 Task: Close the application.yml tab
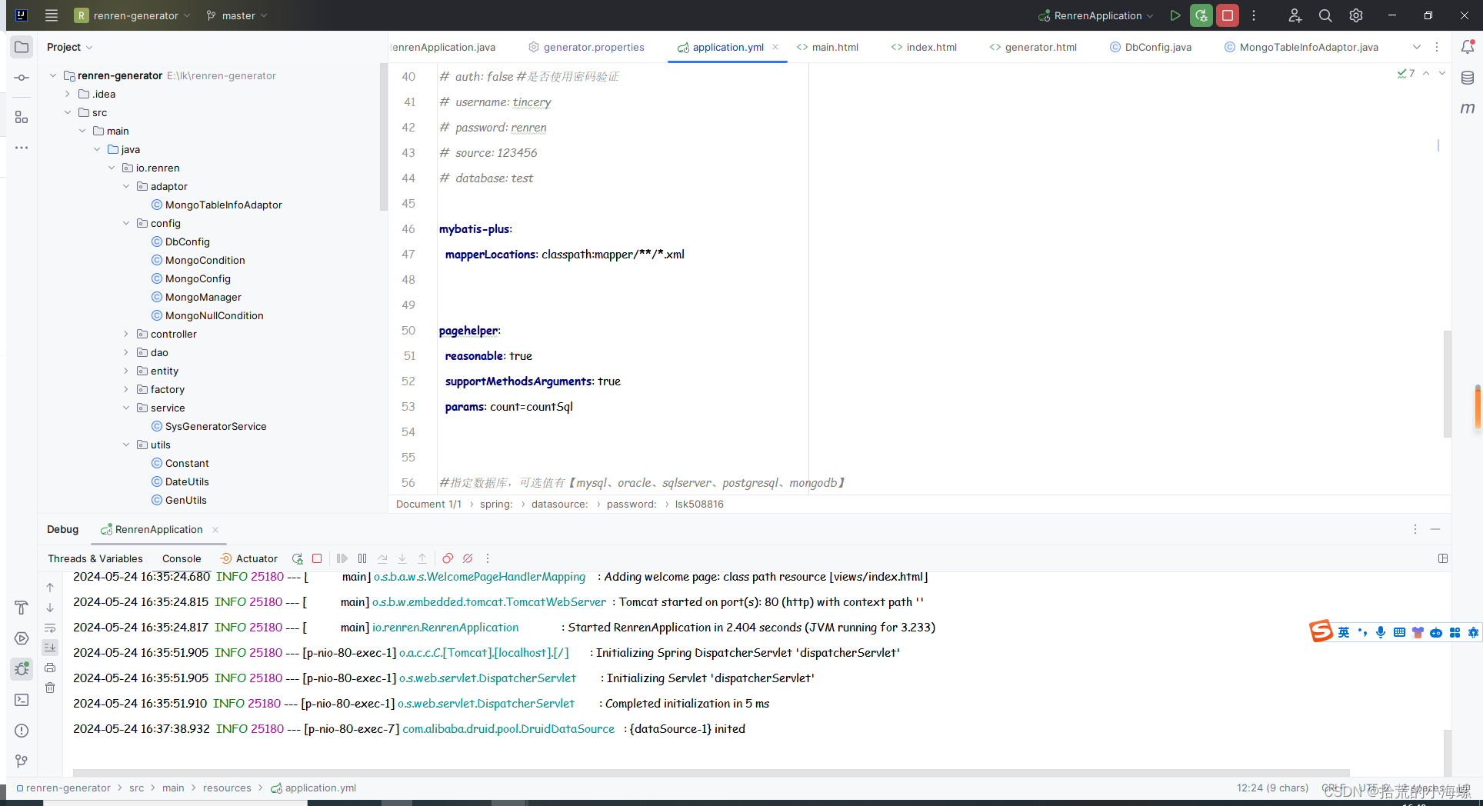click(x=775, y=47)
